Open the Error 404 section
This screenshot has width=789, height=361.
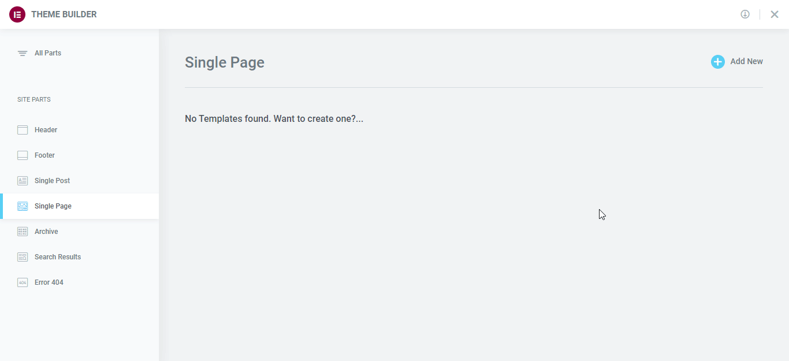coord(49,282)
